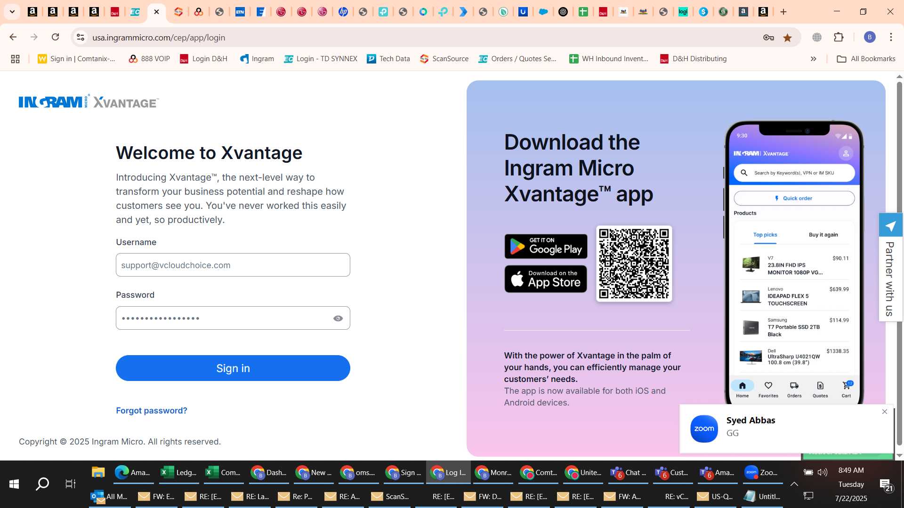The width and height of the screenshot is (904, 508).
Task: Click the address bar URL
Action: [x=159, y=38]
